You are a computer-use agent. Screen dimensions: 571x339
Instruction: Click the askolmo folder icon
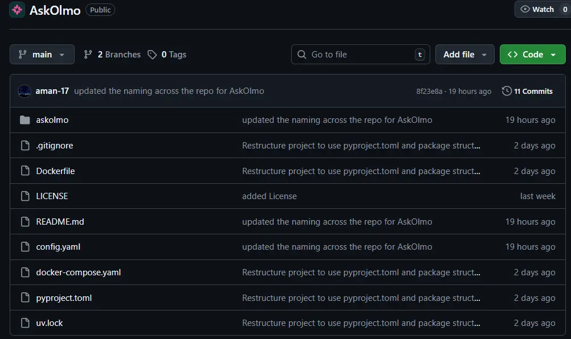pos(25,120)
